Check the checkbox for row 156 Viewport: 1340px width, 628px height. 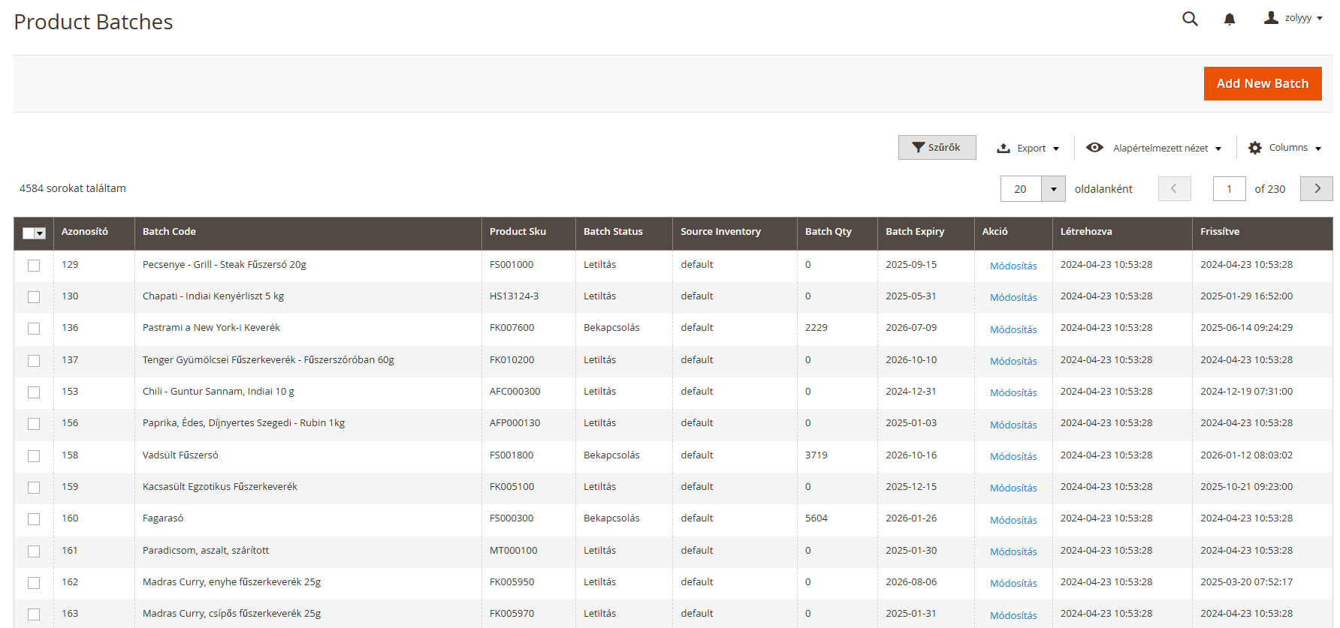pos(34,424)
